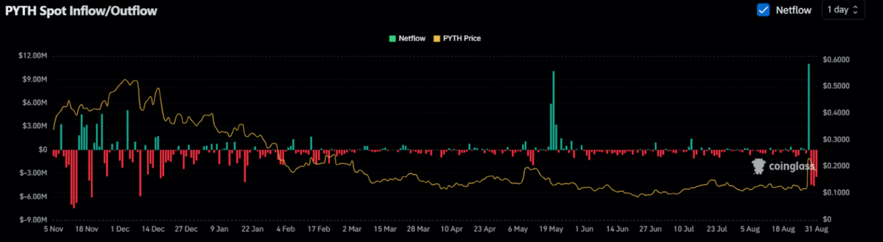Click the 9 Jan date label
Screen dimensions: 883x242
tap(219, 229)
